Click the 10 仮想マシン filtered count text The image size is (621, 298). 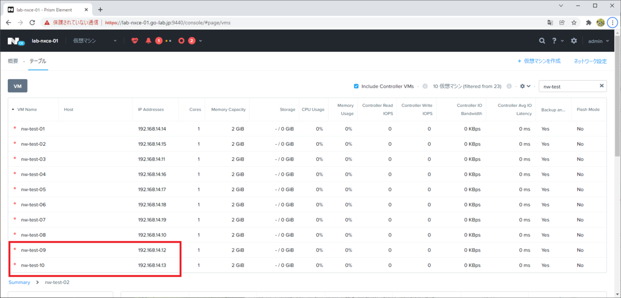pyautogui.click(x=468, y=86)
